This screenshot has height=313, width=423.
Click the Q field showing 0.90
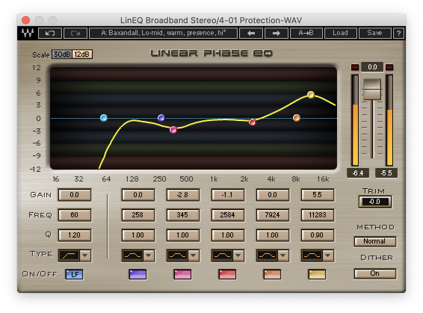pyautogui.click(x=317, y=235)
